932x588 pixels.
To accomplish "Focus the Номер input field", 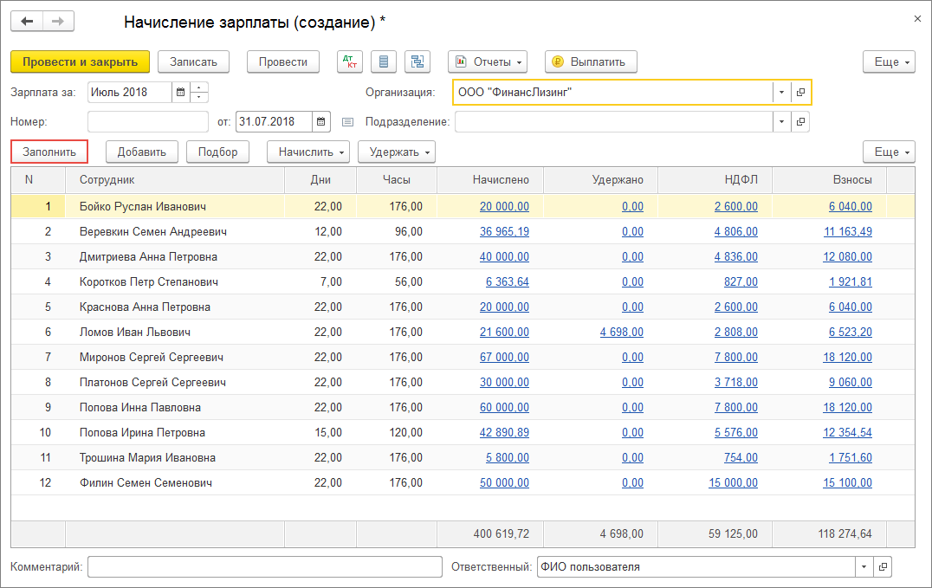I will pyautogui.click(x=148, y=122).
